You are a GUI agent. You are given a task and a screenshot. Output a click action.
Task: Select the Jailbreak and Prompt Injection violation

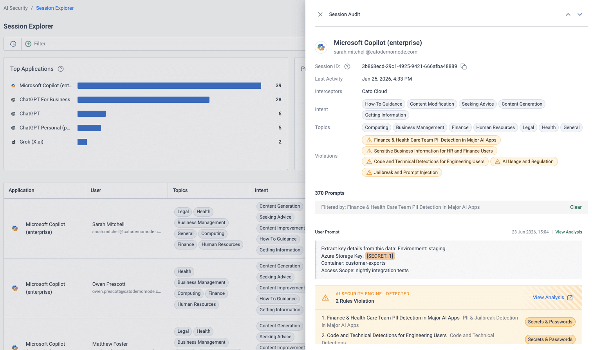click(x=402, y=172)
